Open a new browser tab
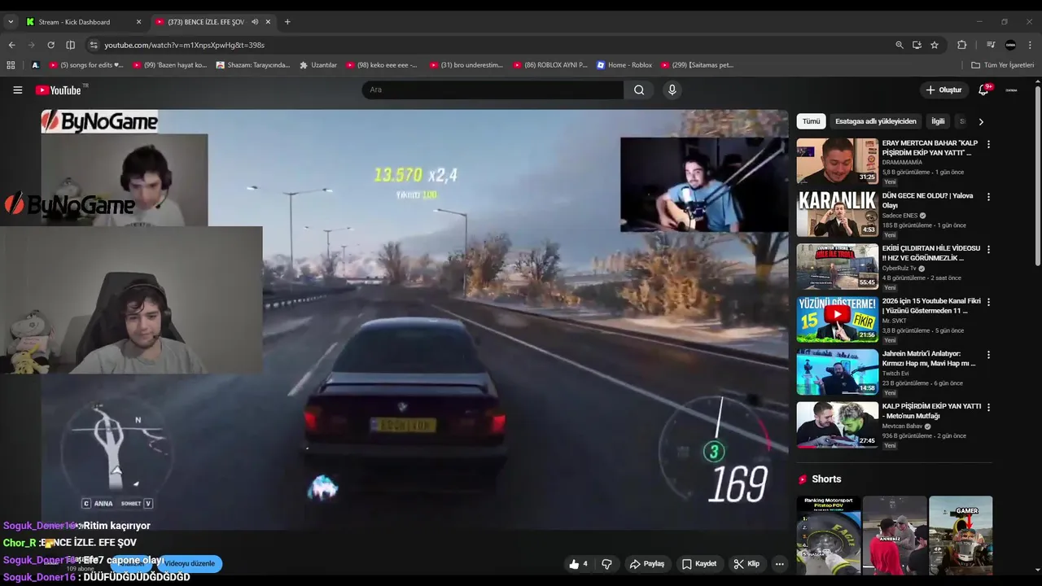The width and height of the screenshot is (1042, 586). tap(287, 22)
